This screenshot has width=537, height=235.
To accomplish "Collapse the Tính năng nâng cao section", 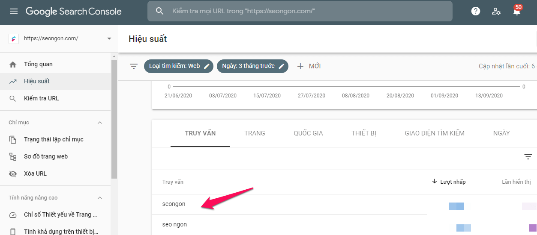I will coord(100,198).
